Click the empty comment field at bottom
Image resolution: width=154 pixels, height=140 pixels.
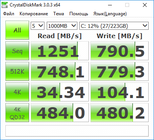point(77,131)
